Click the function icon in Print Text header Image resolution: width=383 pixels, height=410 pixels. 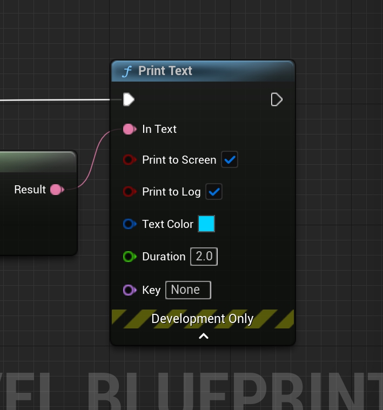click(127, 71)
